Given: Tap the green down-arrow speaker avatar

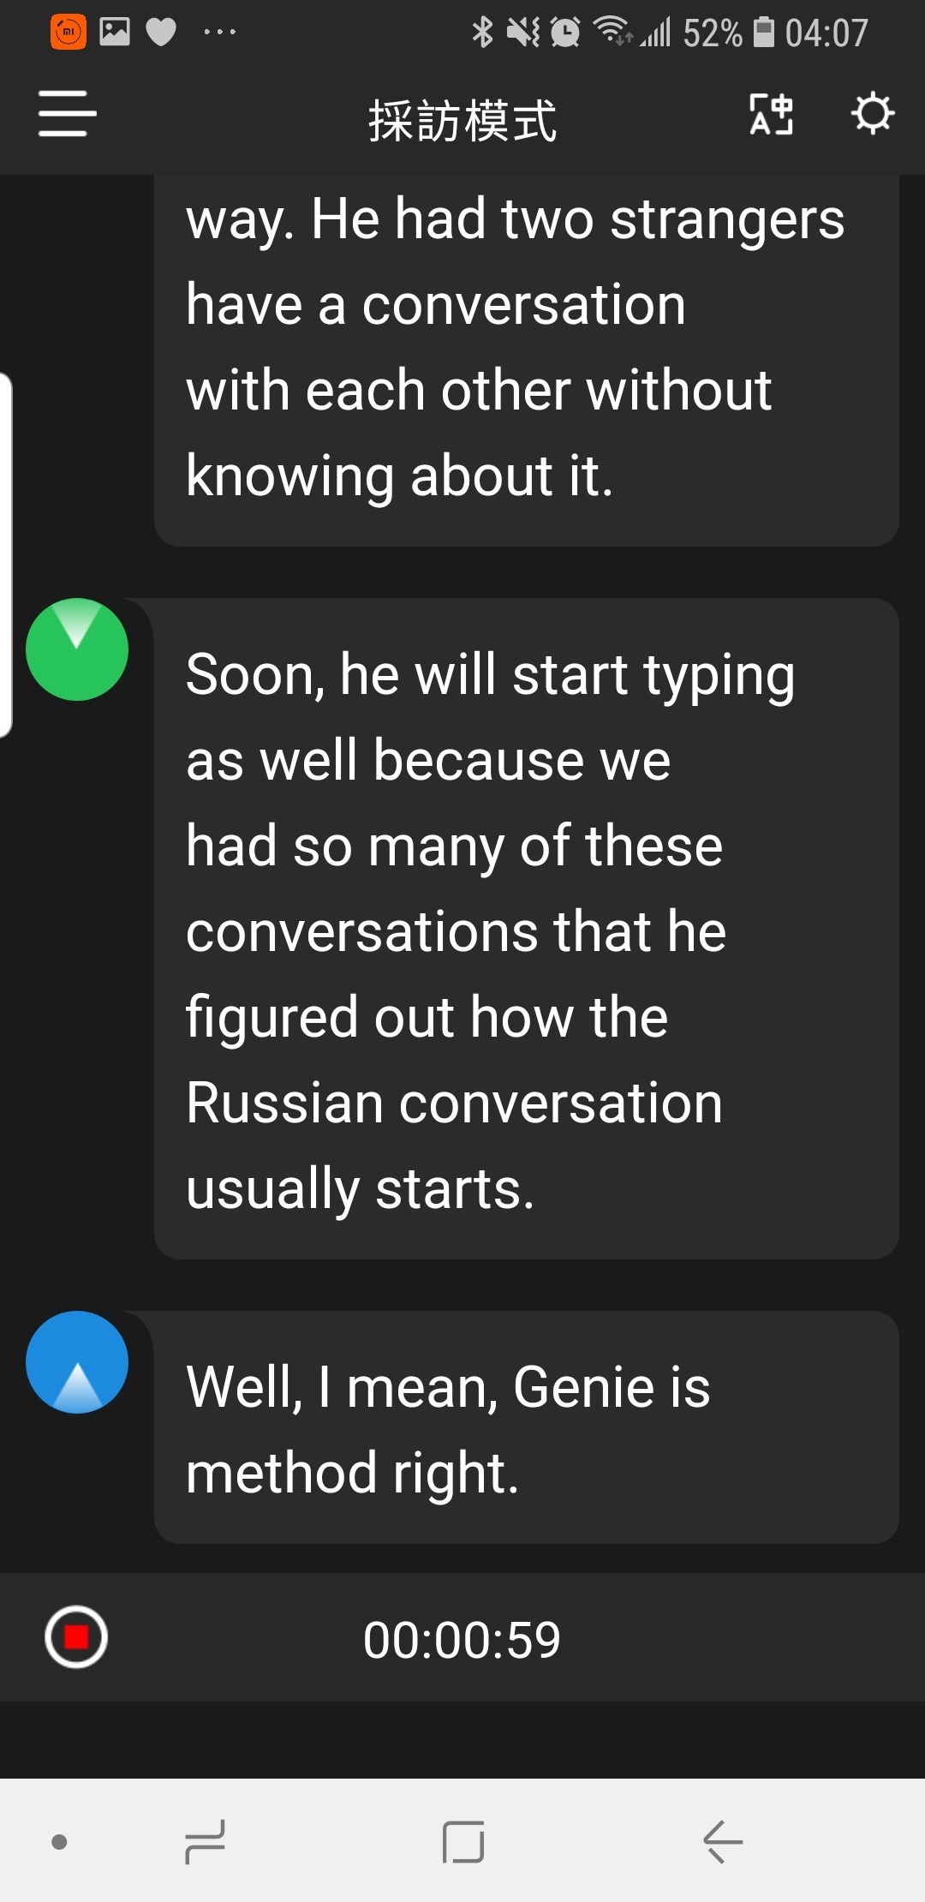Looking at the screenshot, I should click(x=77, y=649).
